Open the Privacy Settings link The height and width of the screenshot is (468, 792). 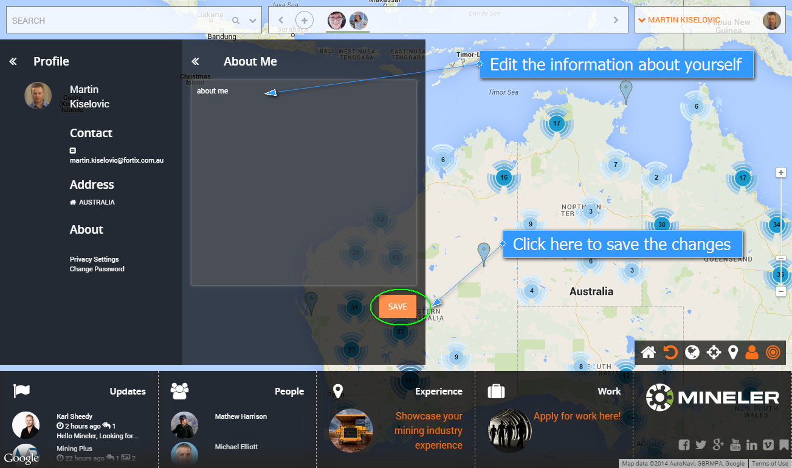(x=94, y=259)
